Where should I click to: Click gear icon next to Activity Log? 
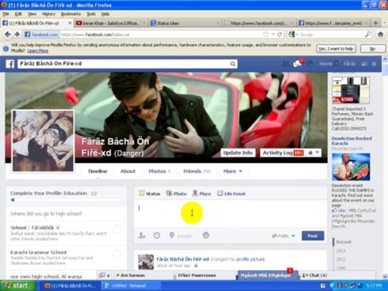click(x=310, y=153)
